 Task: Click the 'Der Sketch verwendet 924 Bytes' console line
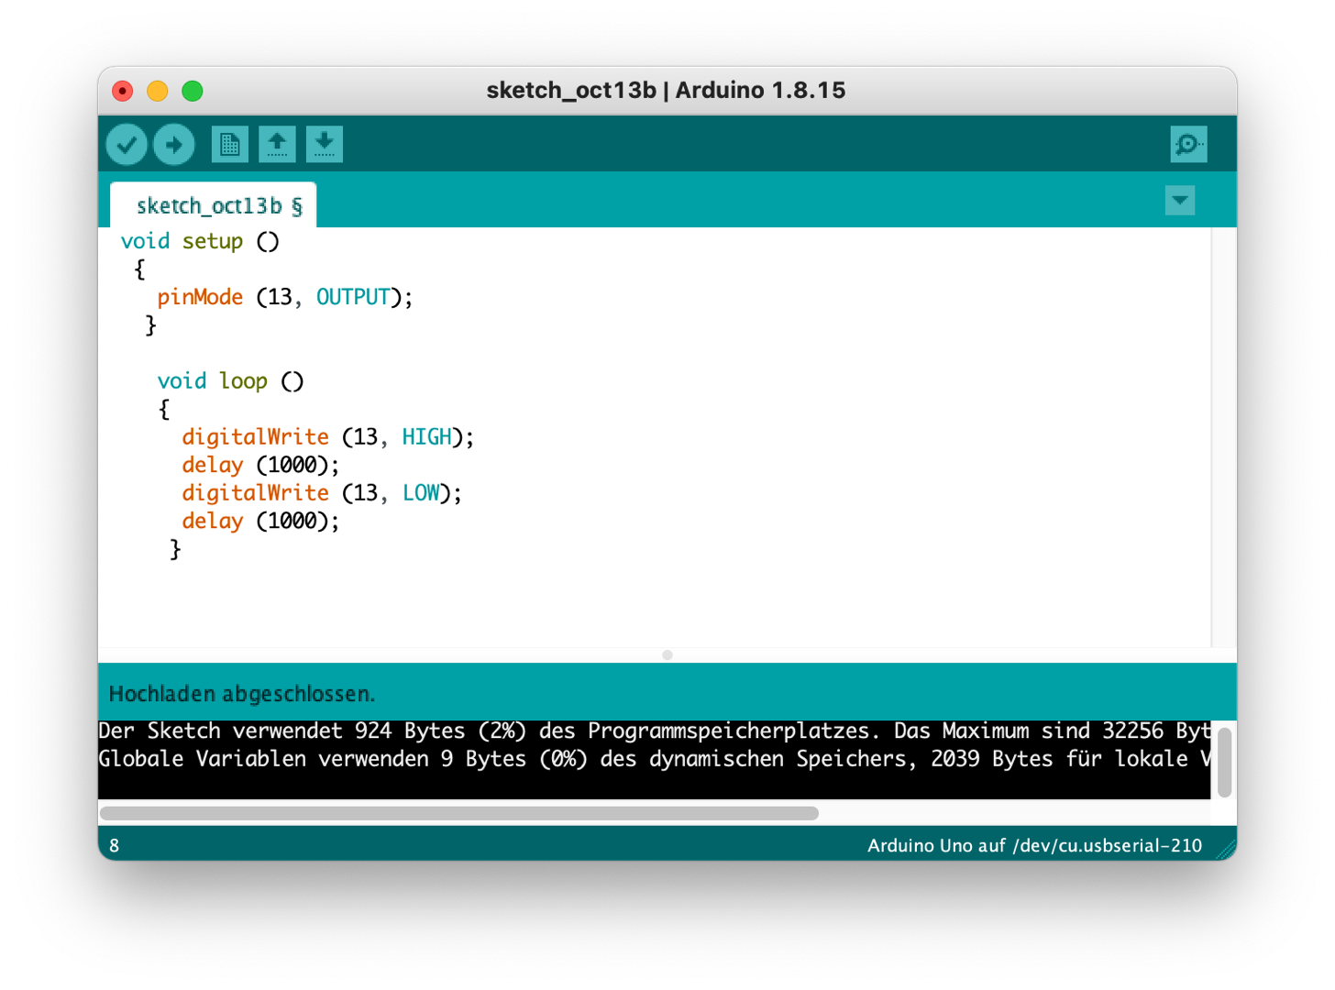(x=655, y=731)
